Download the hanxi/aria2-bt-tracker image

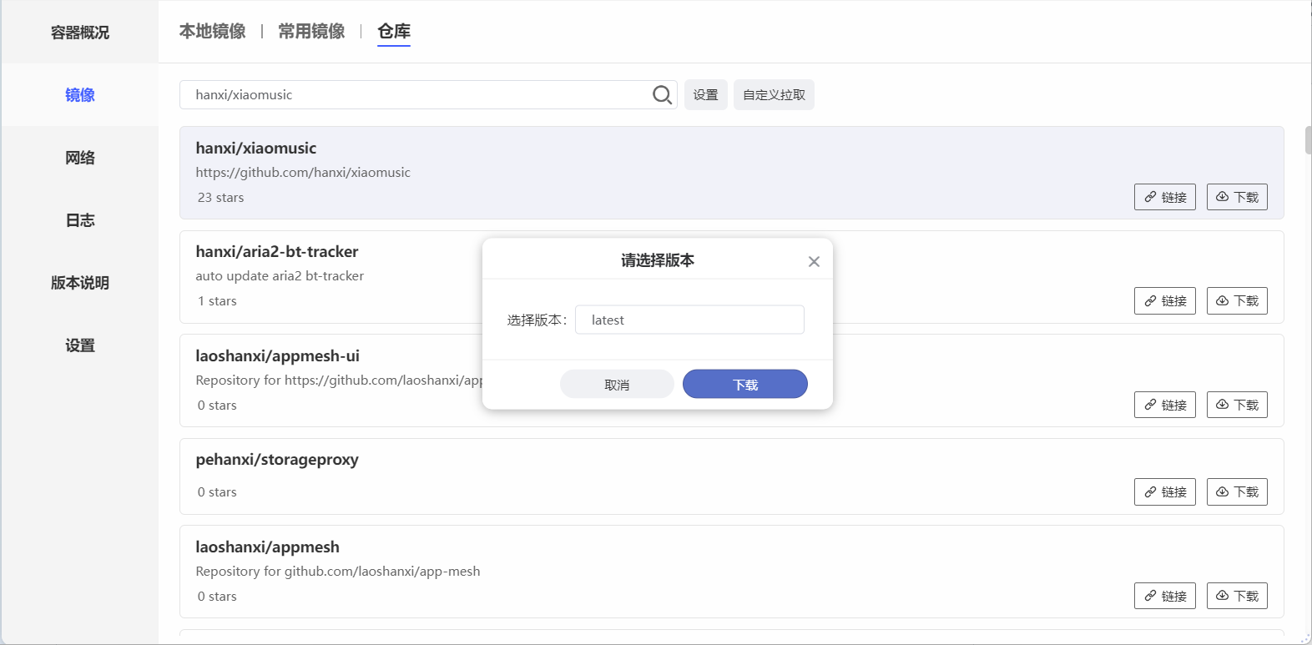point(1236,301)
